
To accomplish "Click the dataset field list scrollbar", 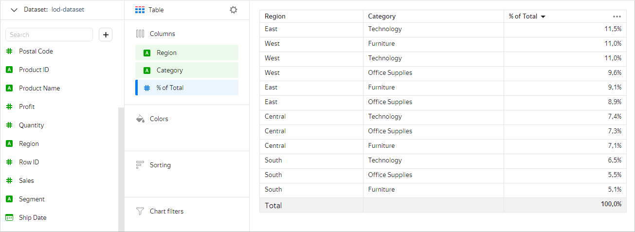I will (x=121, y=169).
